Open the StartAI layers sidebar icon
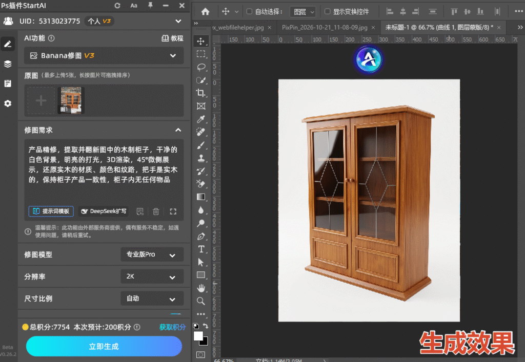 [x=8, y=64]
